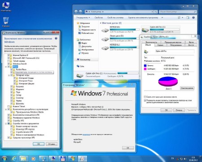Screen dimensions: 202x162
Task: Open Windows Explorer folder taskbar icon
Action: click(x=23, y=158)
